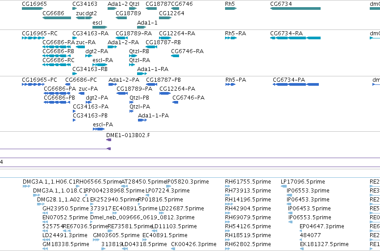Open EST GM18338.5prime
Image resolution: width=380 pixels, height=251 pixels.
66,244
